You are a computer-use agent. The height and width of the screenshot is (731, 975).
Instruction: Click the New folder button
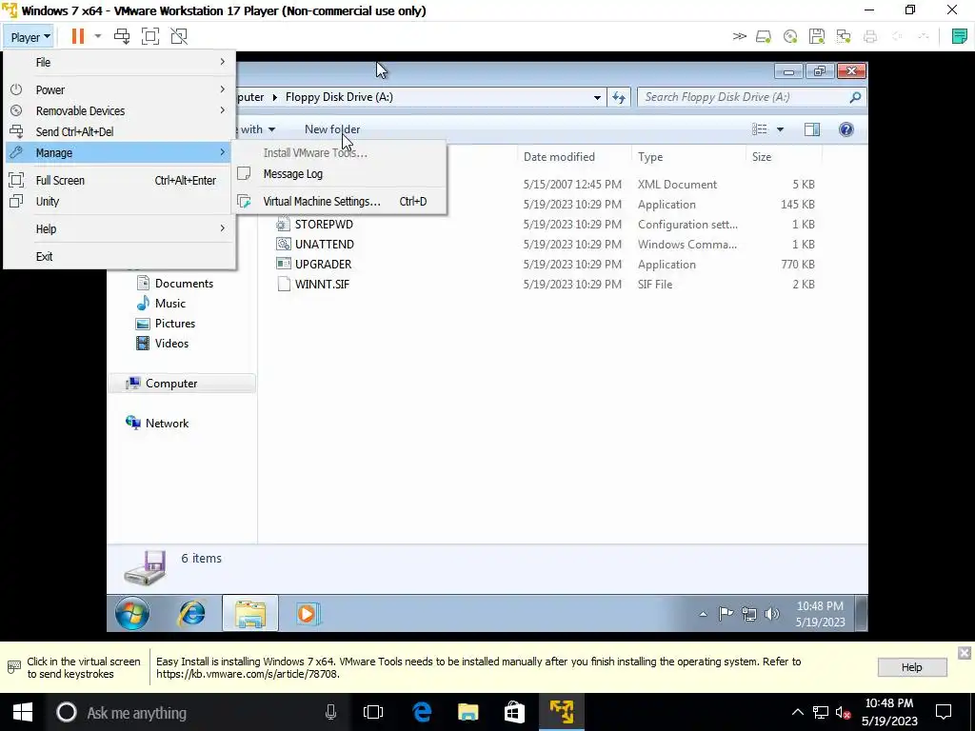(332, 129)
